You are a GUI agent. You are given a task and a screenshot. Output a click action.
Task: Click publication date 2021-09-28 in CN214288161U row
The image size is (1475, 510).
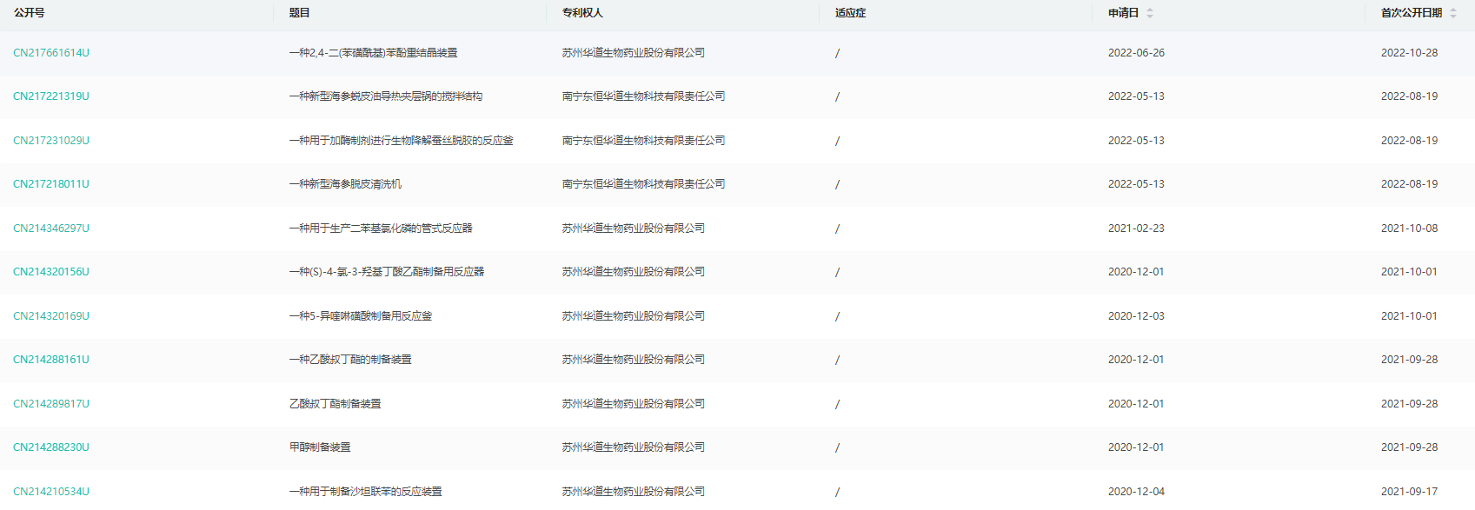coord(1409,360)
